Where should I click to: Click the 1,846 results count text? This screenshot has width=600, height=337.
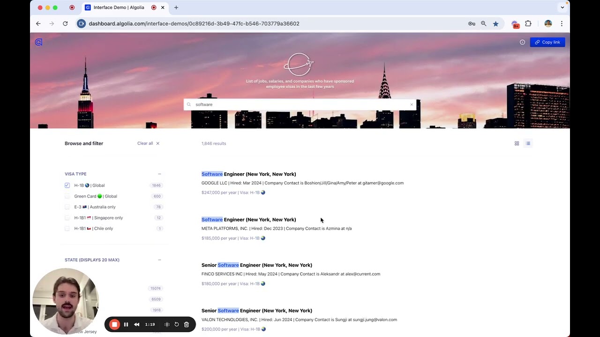coord(214,143)
